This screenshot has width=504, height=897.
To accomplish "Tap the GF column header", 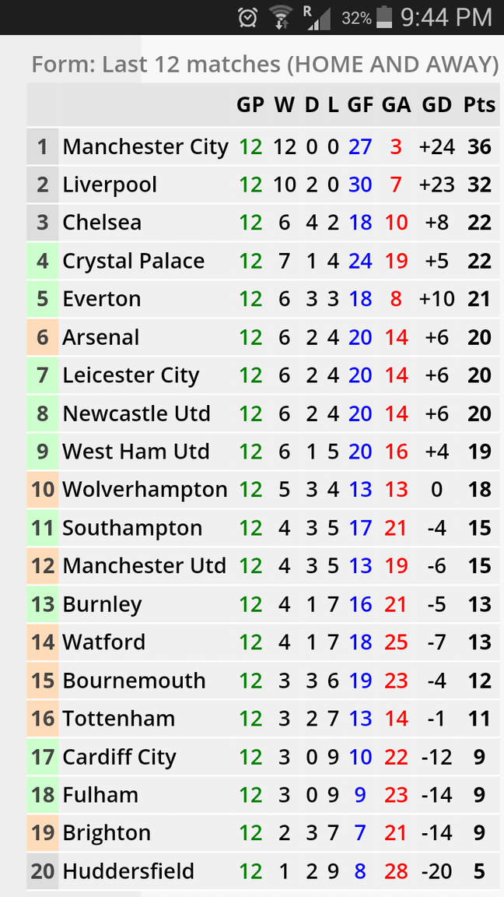I will (x=360, y=105).
